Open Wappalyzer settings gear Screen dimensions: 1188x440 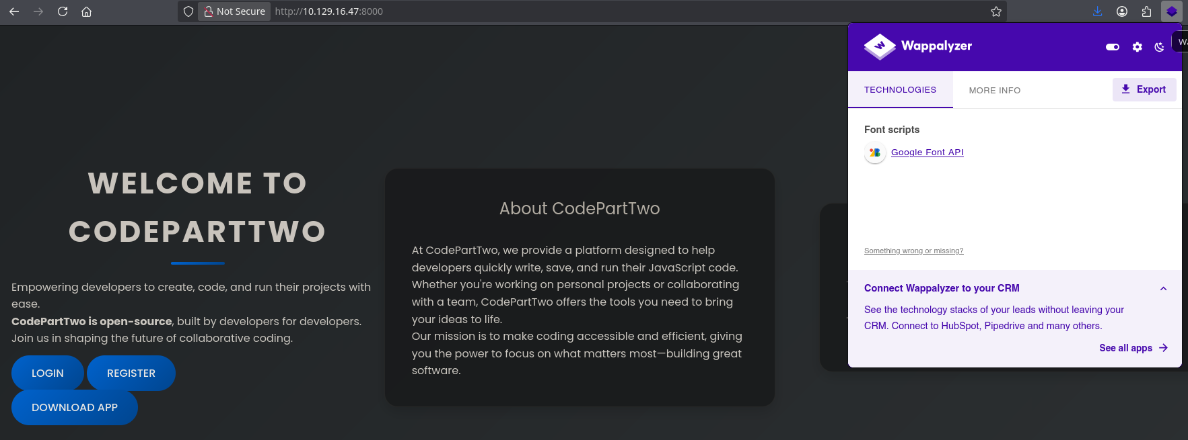tap(1137, 47)
